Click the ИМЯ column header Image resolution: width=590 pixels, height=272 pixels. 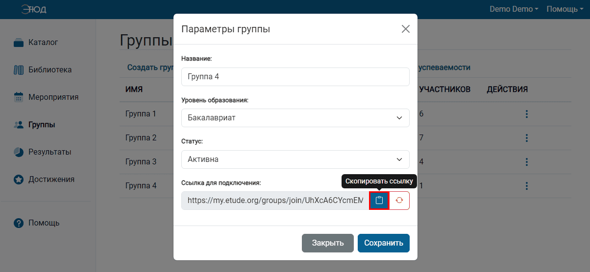[x=134, y=90]
